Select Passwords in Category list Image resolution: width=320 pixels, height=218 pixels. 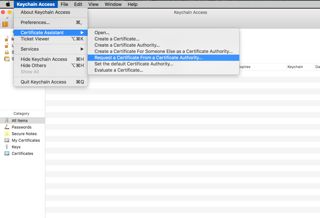click(22, 127)
